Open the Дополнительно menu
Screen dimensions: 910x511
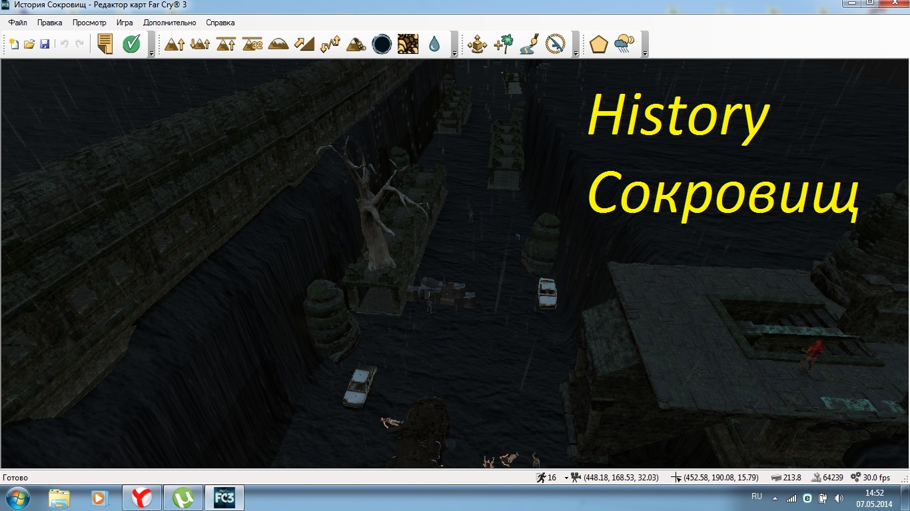click(170, 23)
